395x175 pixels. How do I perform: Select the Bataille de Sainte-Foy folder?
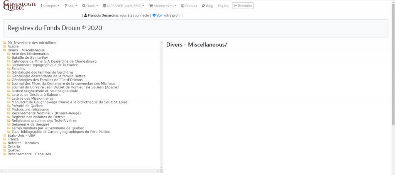click(30, 58)
